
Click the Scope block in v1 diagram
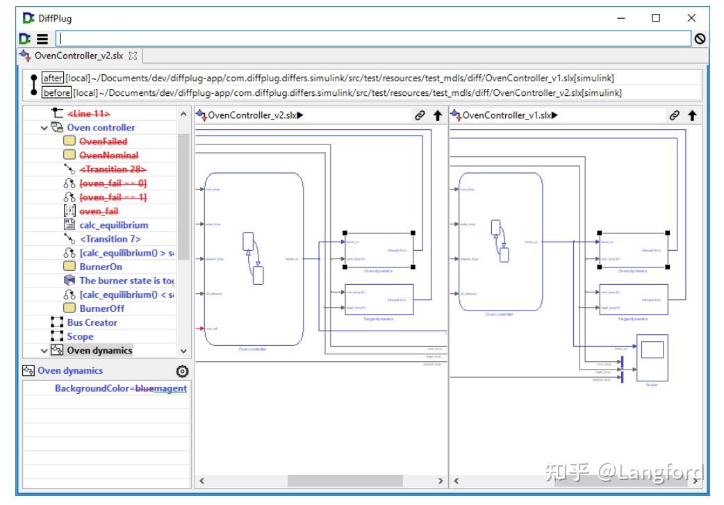(652, 358)
